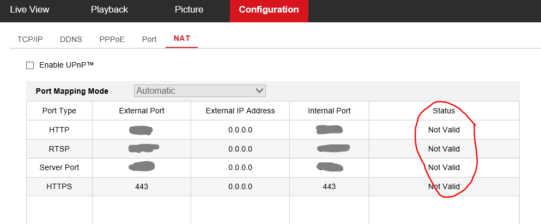The image size is (541, 224).
Task: Switch to the Playback tab
Action: point(109,10)
